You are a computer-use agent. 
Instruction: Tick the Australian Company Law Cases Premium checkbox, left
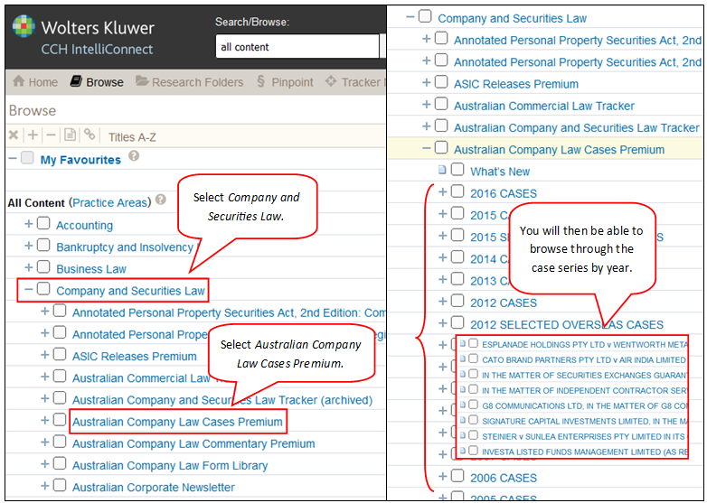pos(60,420)
